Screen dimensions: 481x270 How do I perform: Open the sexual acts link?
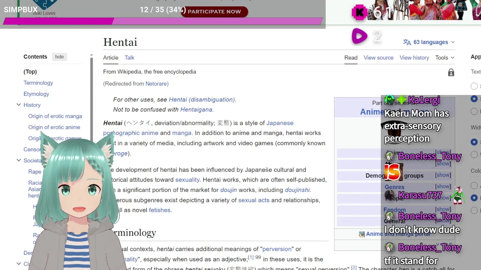[254, 200]
